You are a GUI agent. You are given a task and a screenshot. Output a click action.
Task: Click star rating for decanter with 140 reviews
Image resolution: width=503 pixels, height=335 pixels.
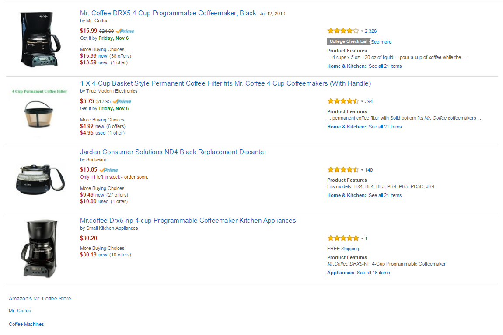coord(343,170)
